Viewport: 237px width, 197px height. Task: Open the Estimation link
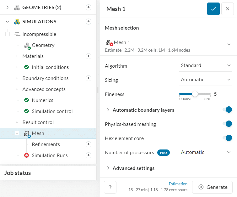tap(178, 184)
